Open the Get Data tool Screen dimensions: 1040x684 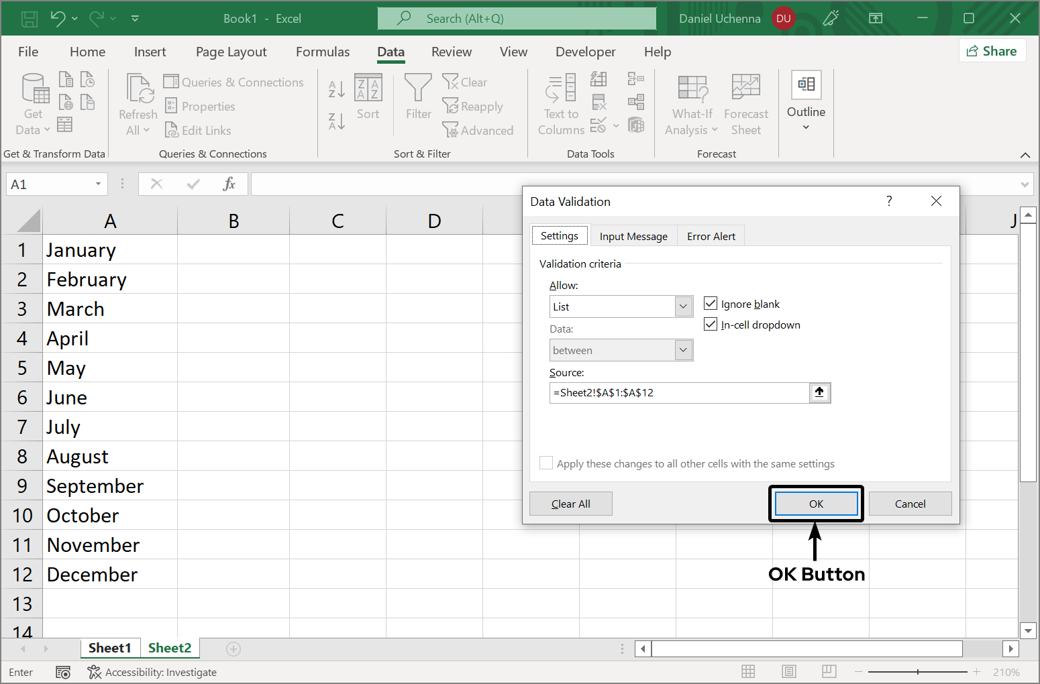32,103
